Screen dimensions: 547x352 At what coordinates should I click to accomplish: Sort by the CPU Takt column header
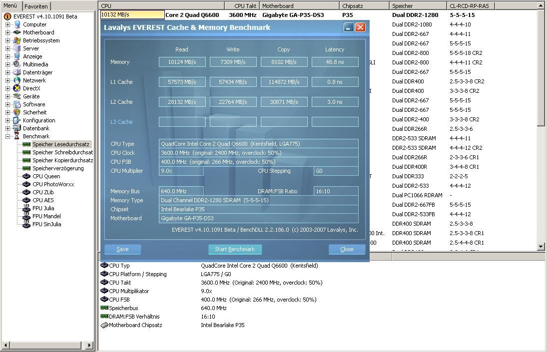pos(242,5)
